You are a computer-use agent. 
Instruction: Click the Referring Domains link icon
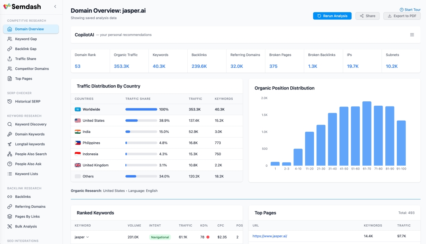[10, 207]
